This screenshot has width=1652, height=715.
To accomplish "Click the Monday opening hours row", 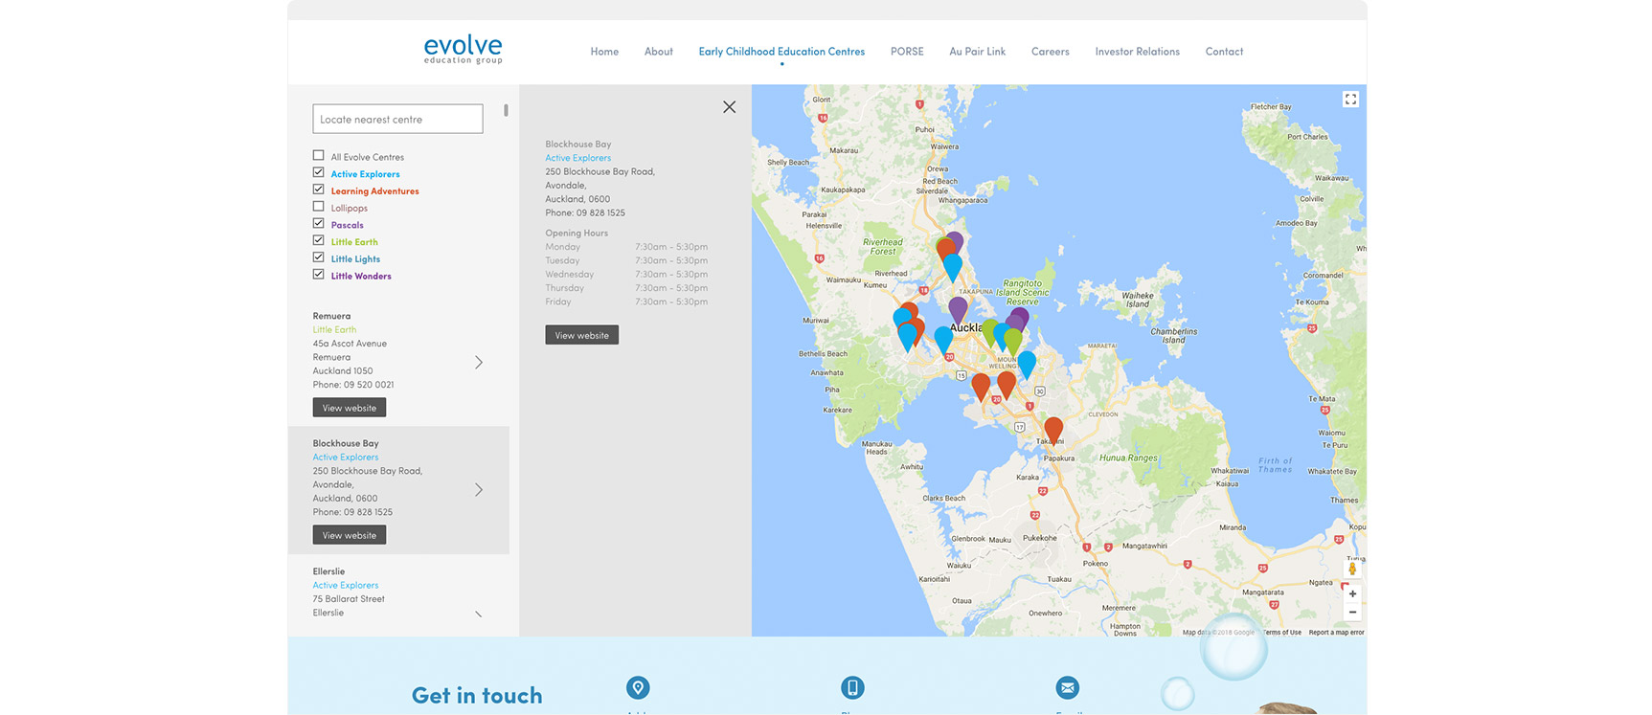I will point(626,247).
